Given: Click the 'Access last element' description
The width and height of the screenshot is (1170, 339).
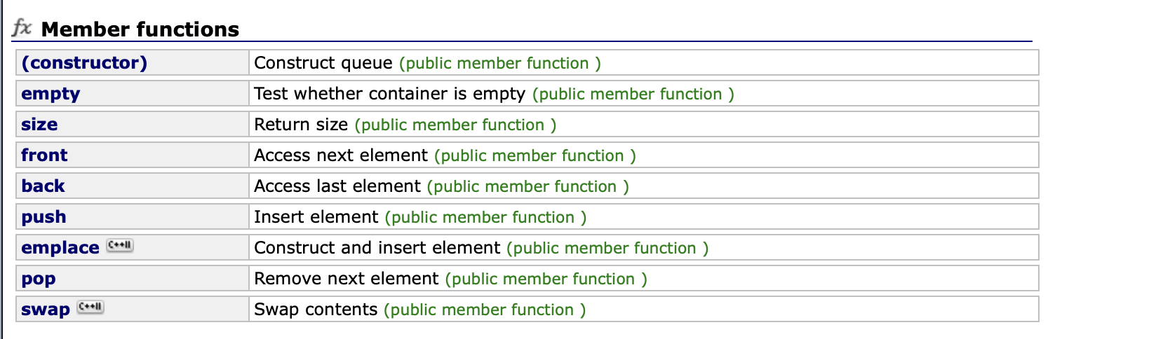Looking at the screenshot, I should click(x=337, y=186).
